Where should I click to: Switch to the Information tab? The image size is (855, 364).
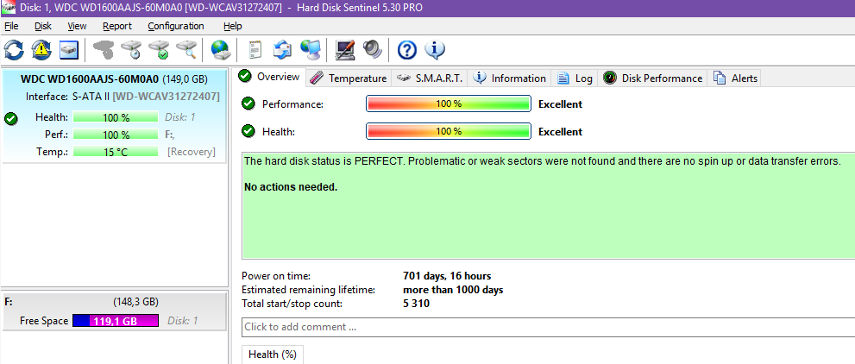[509, 78]
